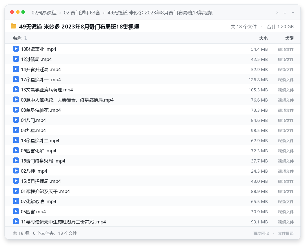Select file name 08单身催桃花 .mp4
Viewport: 305px width, 246px height.
point(41,110)
